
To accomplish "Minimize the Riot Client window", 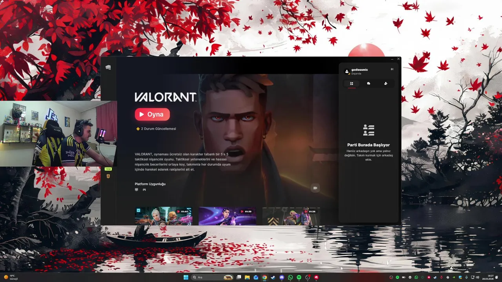I will tap(392, 59).
